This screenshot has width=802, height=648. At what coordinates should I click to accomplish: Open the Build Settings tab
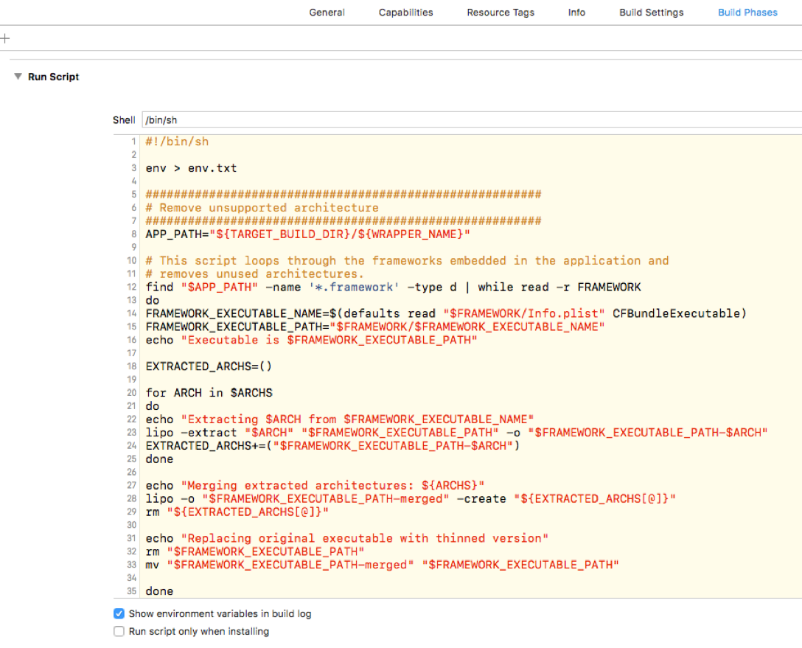coord(651,13)
